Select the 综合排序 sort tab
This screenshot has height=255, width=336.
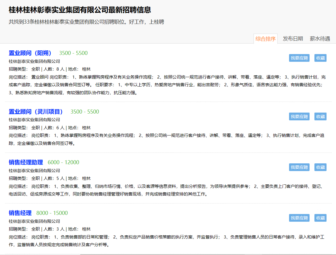265,39
